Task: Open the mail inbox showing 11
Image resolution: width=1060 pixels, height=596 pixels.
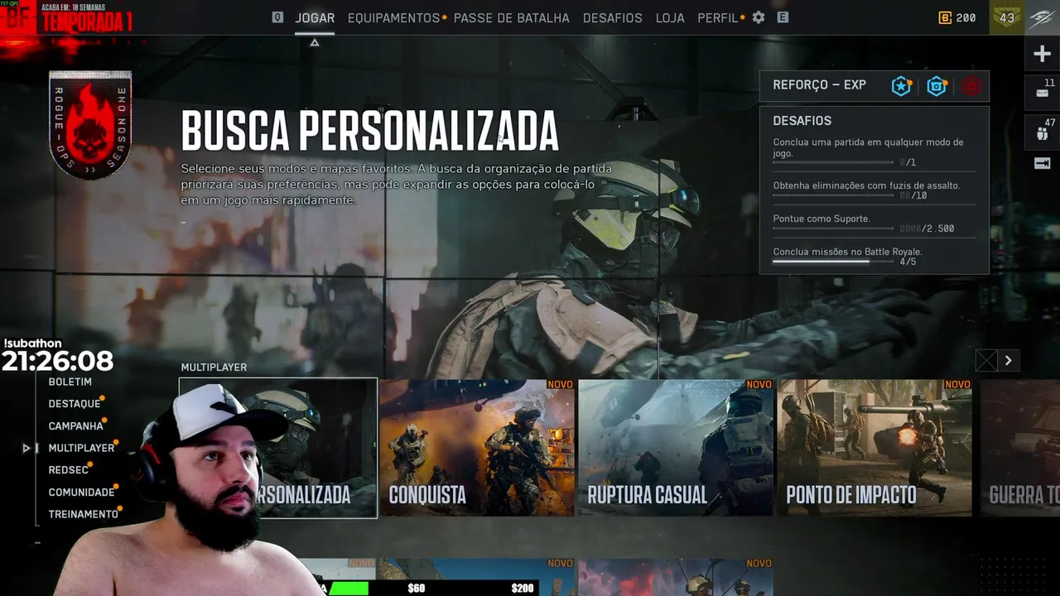Action: click(1042, 92)
